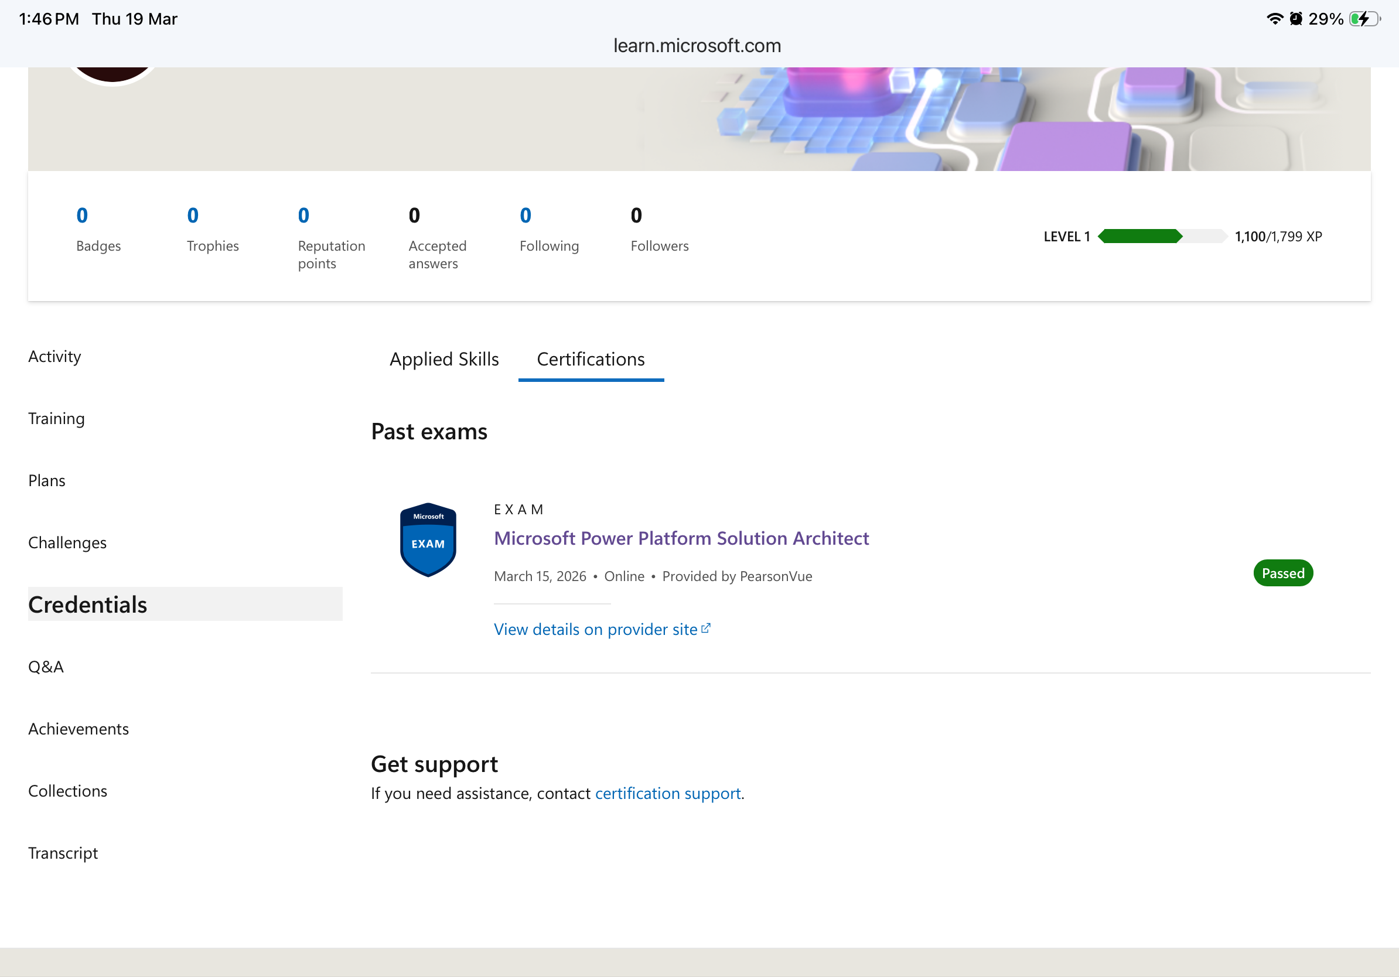Screen dimensions: 1399x977
Task: Go to Achievements in the sidebar
Action: click(x=78, y=729)
